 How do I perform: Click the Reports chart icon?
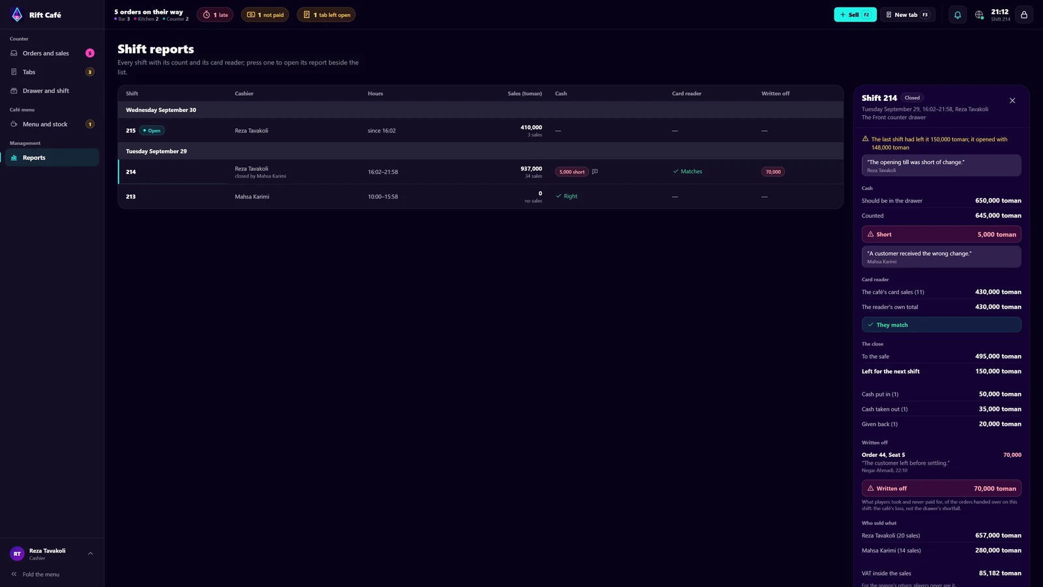coord(14,157)
